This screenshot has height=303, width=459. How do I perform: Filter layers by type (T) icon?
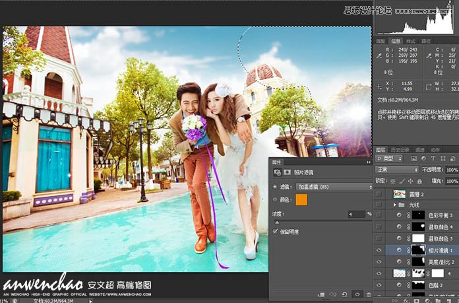click(x=433, y=158)
